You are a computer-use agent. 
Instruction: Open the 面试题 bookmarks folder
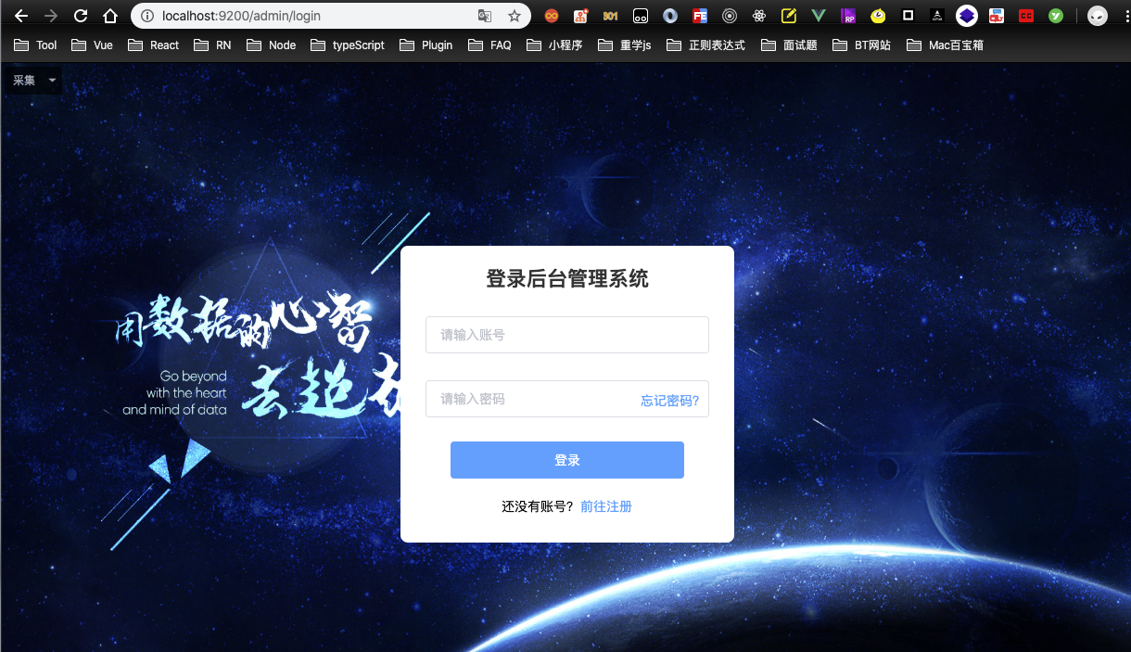[789, 45]
